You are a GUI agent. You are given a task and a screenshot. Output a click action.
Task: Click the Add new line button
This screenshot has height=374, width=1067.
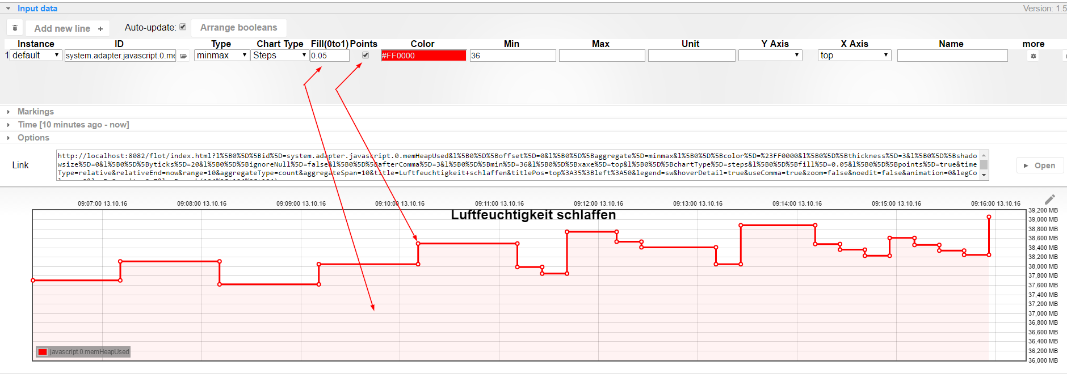(x=68, y=28)
